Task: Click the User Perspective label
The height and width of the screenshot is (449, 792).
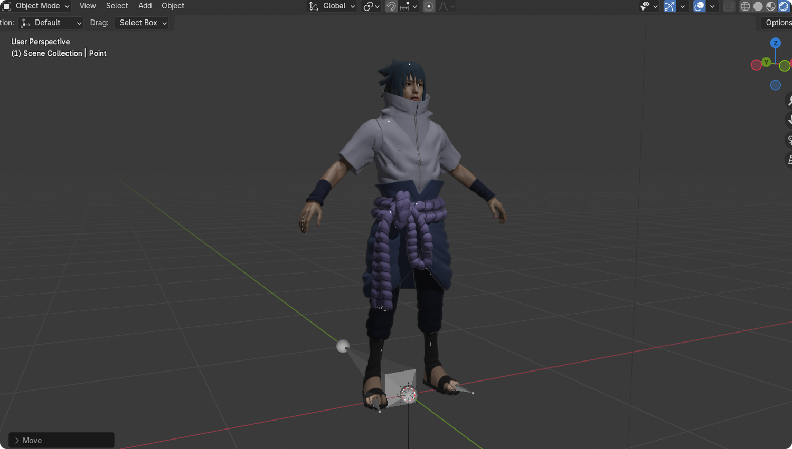Action: point(41,42)
